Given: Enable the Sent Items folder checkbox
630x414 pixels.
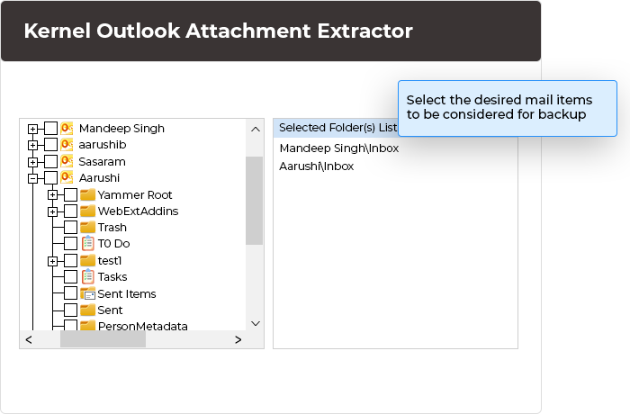Looking at the screenshot, I should (70, 293).
